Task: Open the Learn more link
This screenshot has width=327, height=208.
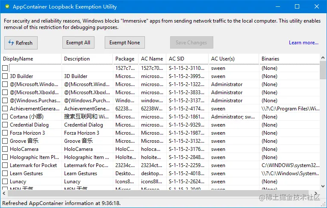Action: click(x=303, y=43)
